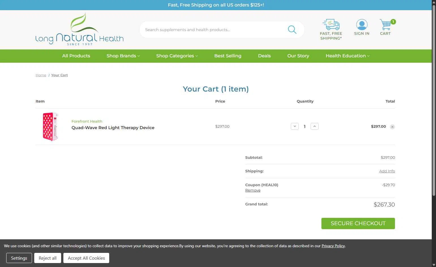Image resolution: width=436 pixels, height=267 pixels.
Task: Increase quantity with the up arrow
Action: tap(314, 126)
